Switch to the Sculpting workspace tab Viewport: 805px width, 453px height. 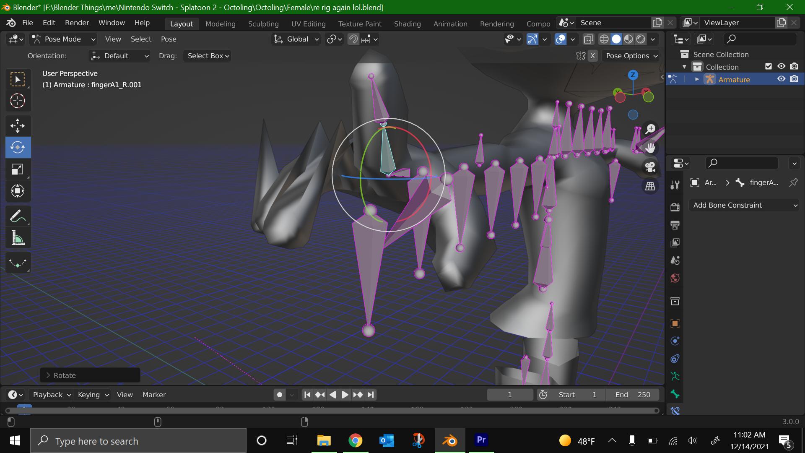263,24
